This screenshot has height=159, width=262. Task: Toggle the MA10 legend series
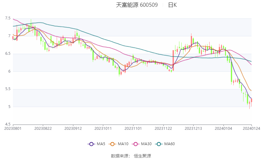click(x=118, y=144)
